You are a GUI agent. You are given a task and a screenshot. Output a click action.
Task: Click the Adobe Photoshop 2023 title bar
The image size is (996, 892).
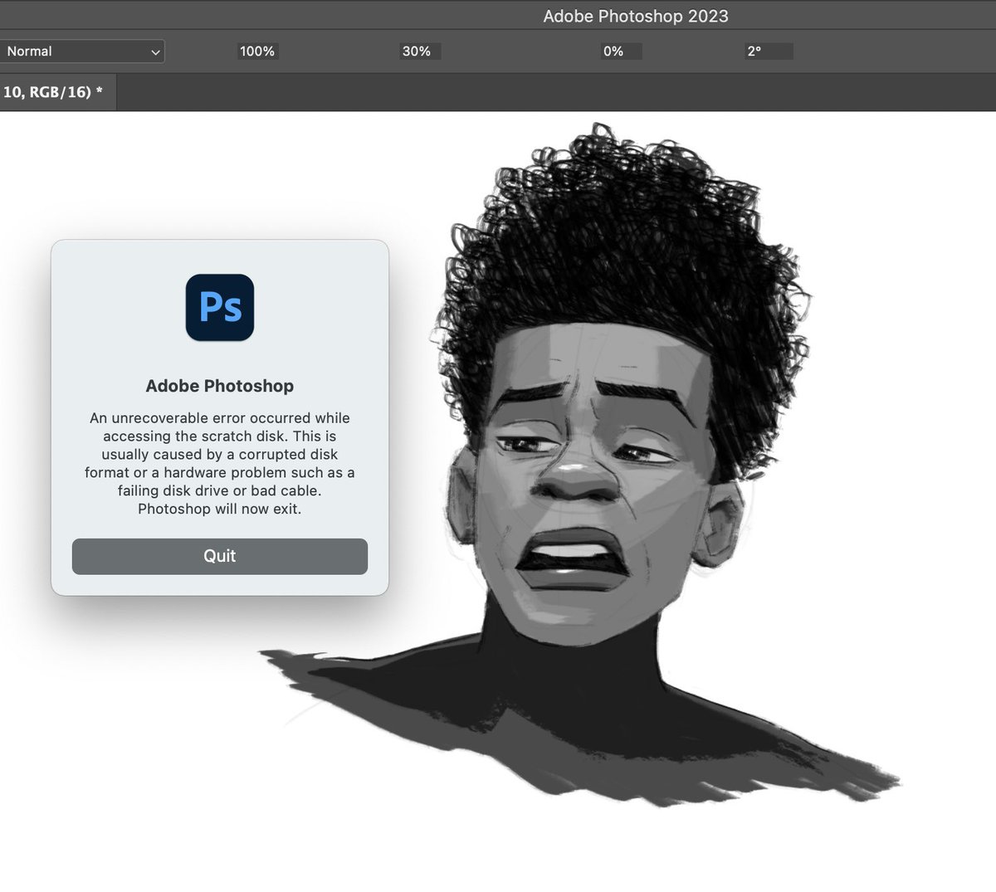pos(635,15)
